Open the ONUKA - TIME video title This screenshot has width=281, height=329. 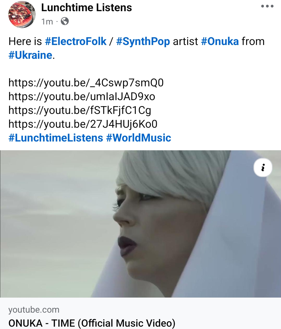click(x=92, y=323)
